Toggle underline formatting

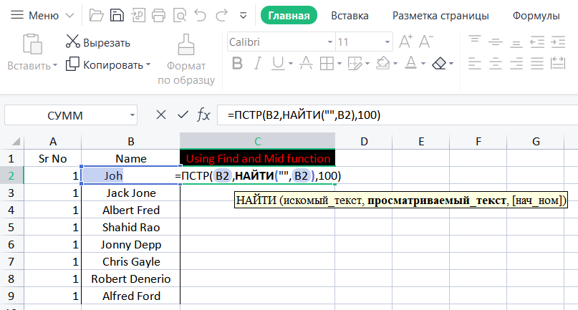[278, 64]
